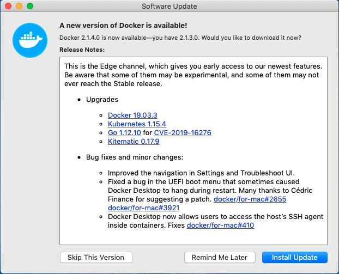Screen dimensions: 339x274
Task: Open the docker/for-mac#410 issue link
Action: coord(220,225)
